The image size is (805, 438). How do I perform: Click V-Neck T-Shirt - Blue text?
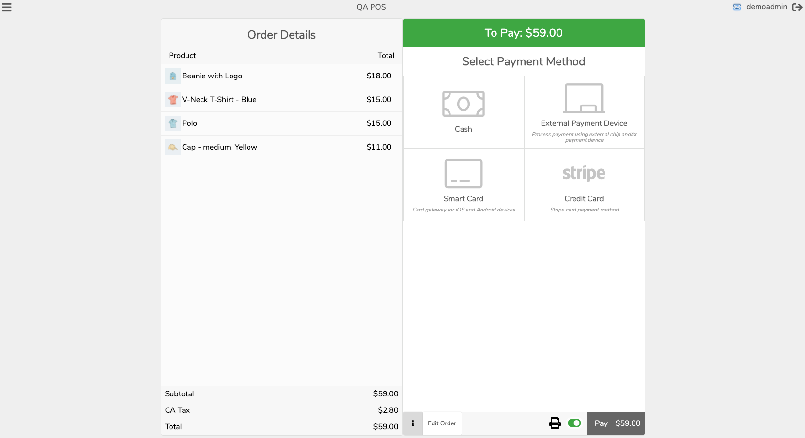tap(219, 100)
